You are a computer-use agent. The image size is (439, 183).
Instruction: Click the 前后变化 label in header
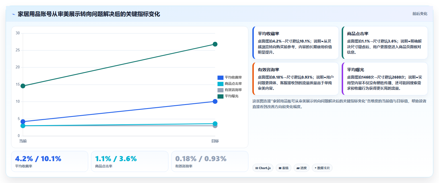[x=420, y=14]
